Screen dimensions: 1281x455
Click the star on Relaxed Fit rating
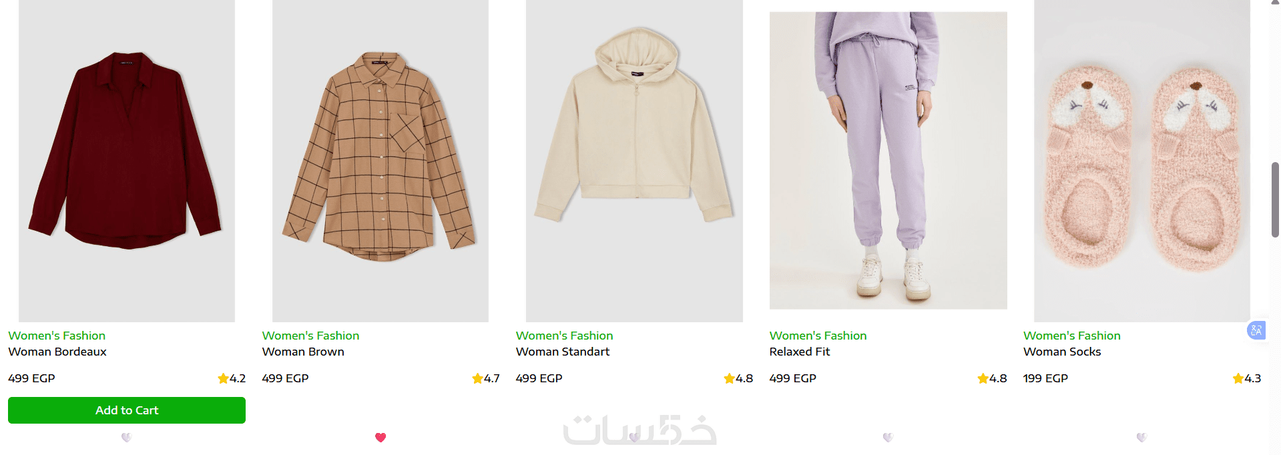point(983,379)
